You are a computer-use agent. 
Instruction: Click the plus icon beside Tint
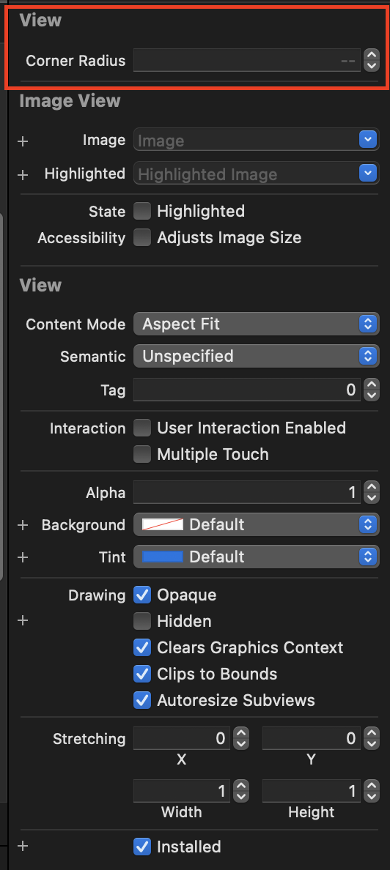tap(23, 557)
